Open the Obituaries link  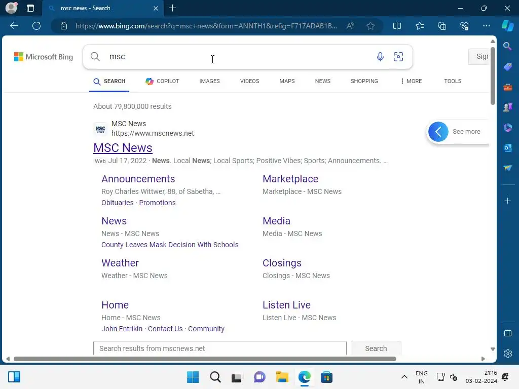[117, 203]
